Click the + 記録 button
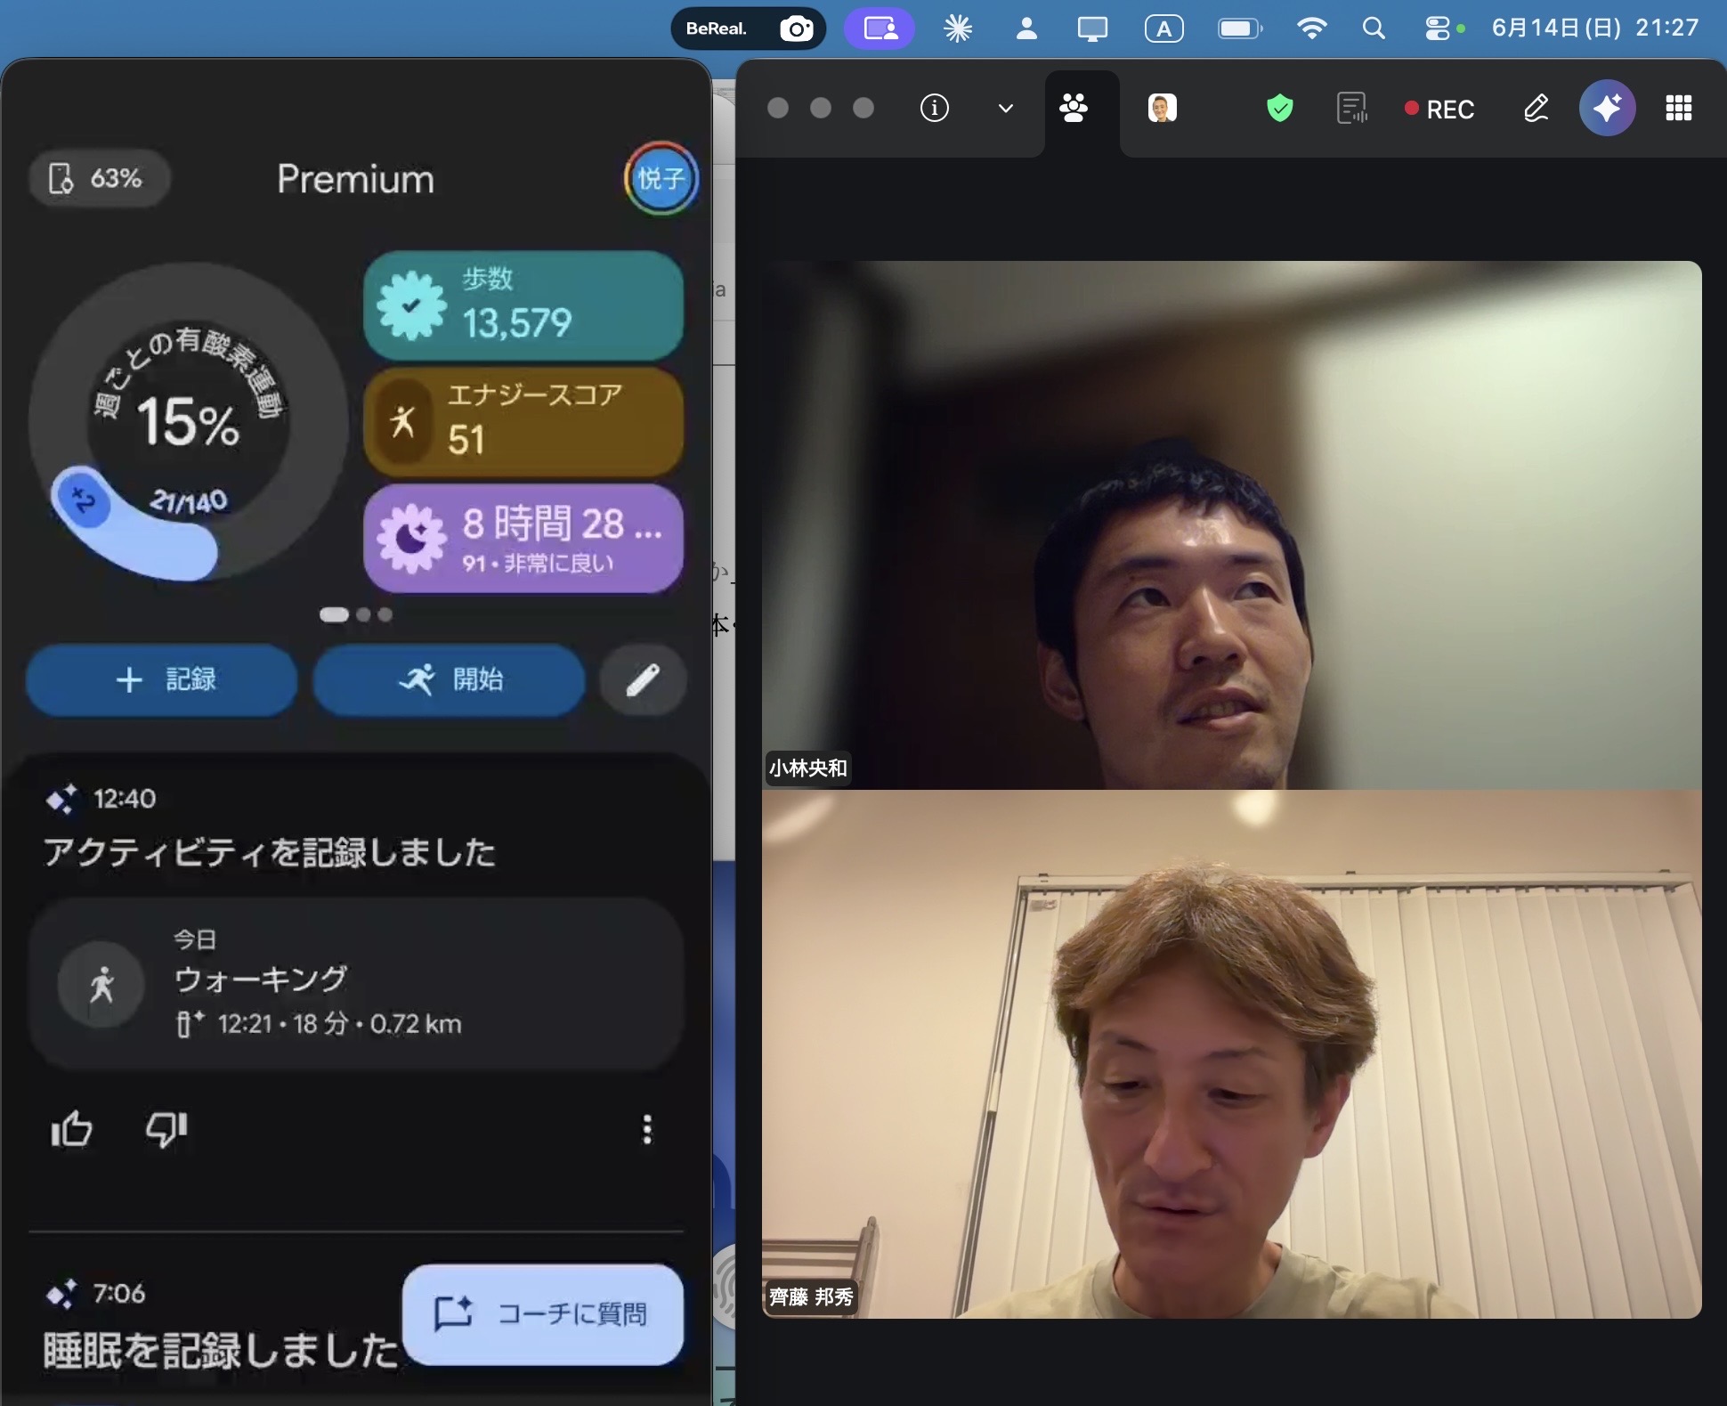Viewport: 1727px width, 1406px height. 162,680
